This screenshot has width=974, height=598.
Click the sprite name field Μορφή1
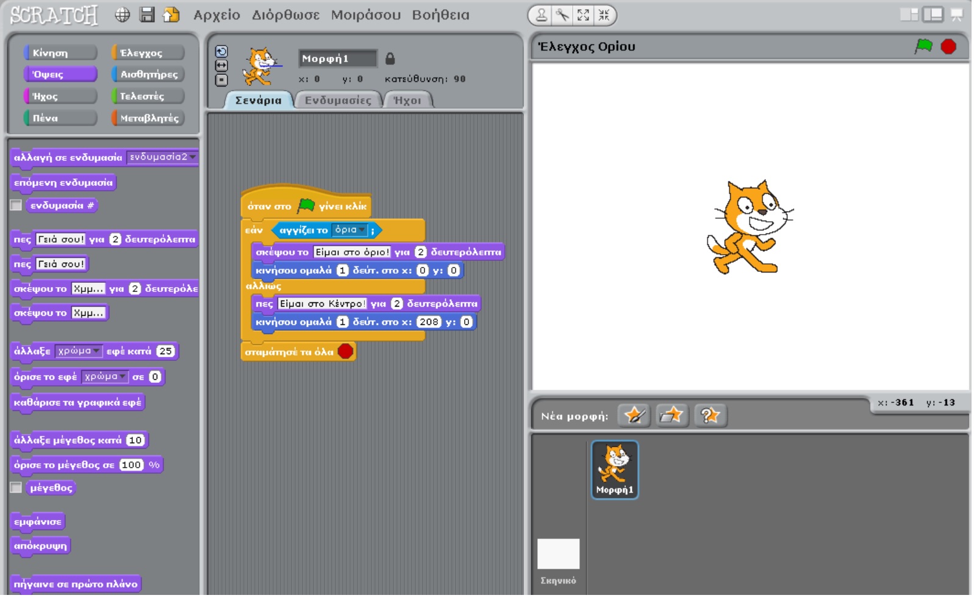point(338,59)
